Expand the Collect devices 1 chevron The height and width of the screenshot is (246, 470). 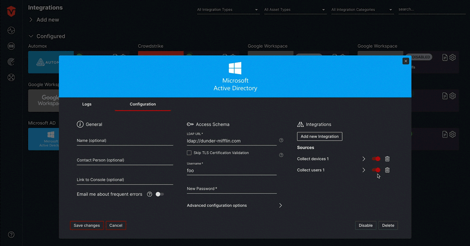(x=364, y=159)
